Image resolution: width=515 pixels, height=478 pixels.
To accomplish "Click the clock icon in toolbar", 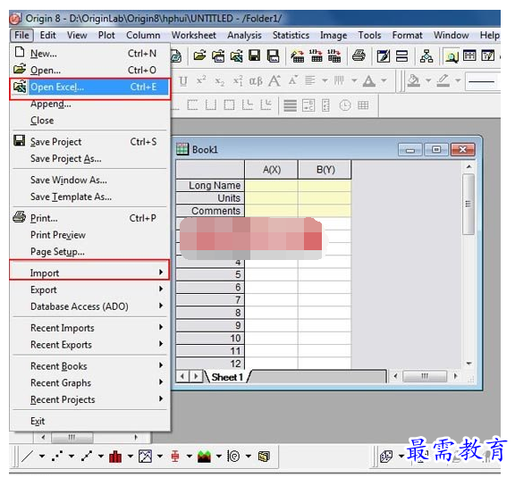I will point(345,105).
